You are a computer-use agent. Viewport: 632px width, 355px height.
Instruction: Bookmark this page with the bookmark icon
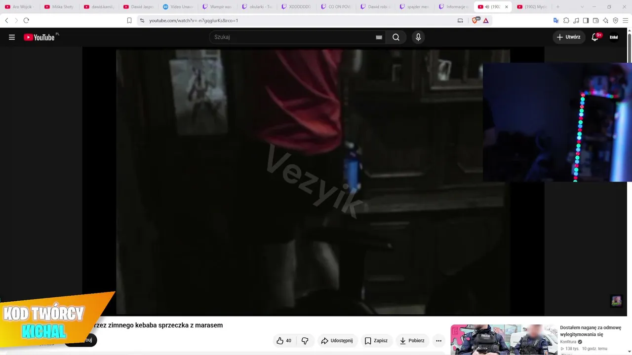coord(129,20)
